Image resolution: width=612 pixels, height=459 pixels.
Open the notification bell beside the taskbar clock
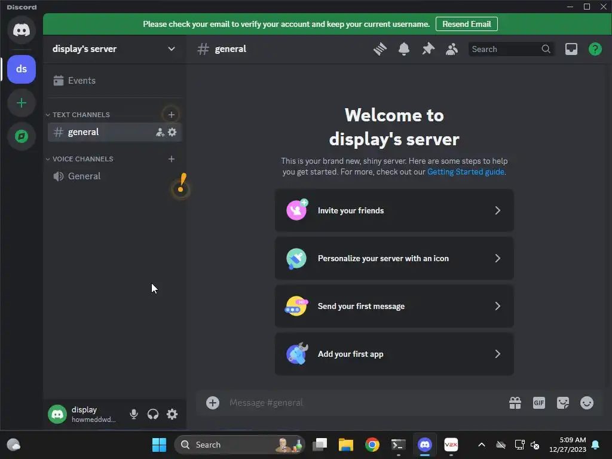click(596, 445)
